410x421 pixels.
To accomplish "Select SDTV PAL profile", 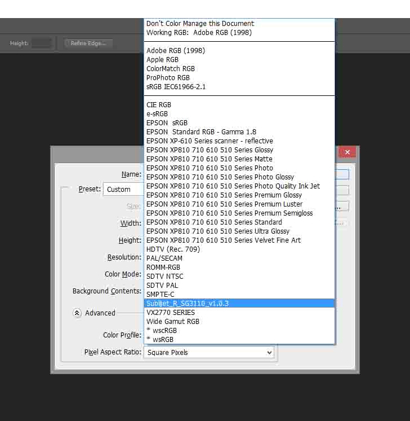I will [x=239, y=285].
